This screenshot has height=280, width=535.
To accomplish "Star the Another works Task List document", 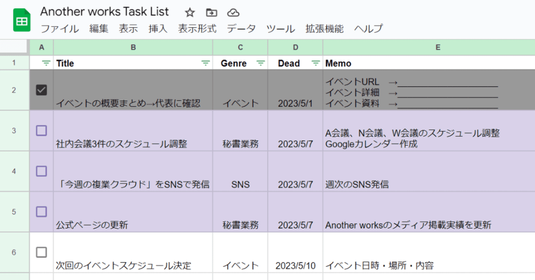I will 190,12.
